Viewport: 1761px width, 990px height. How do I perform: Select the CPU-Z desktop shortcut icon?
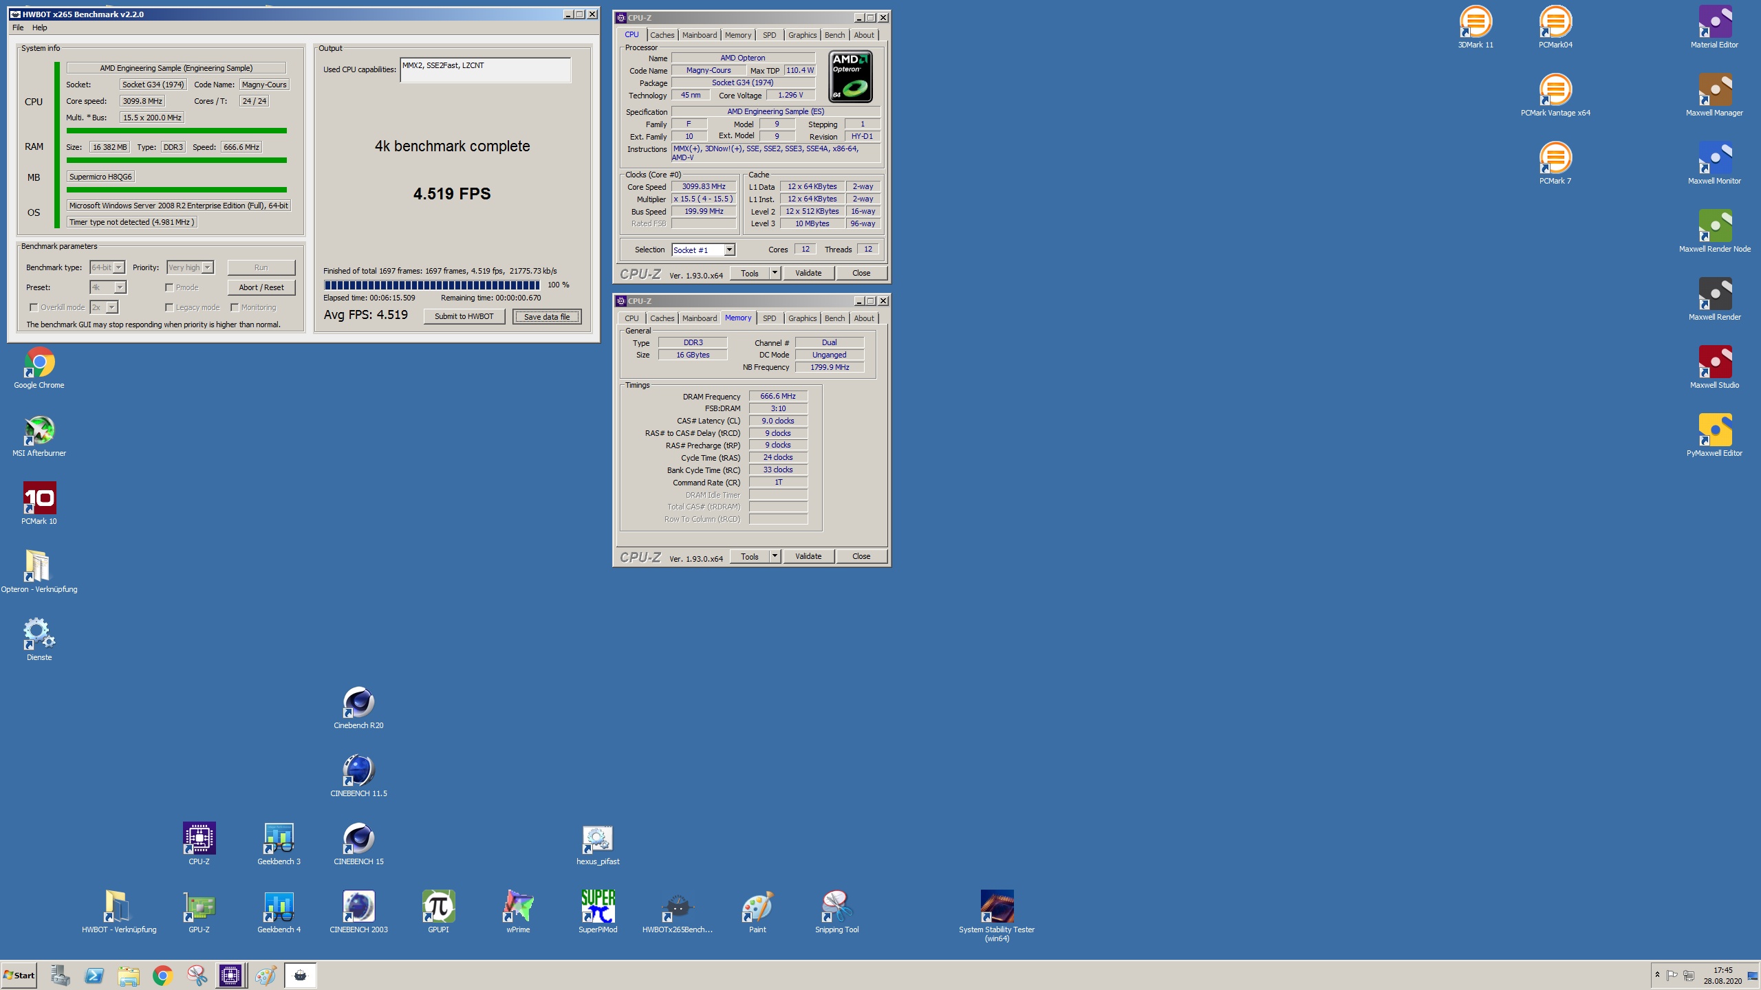pos(199,844)
